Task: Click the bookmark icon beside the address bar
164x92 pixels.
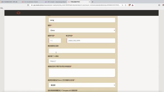Action: point(28,5)
